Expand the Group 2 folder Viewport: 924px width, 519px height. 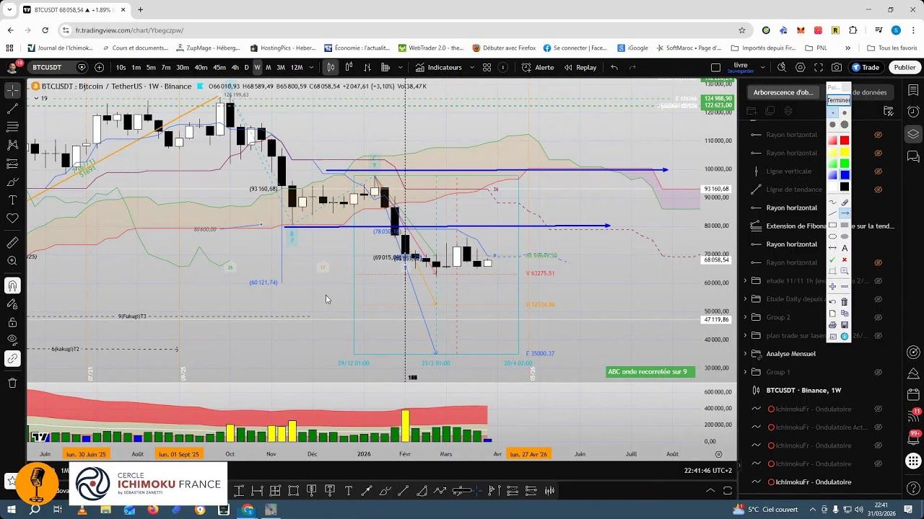pyautogui.click(x=745, y=317)
